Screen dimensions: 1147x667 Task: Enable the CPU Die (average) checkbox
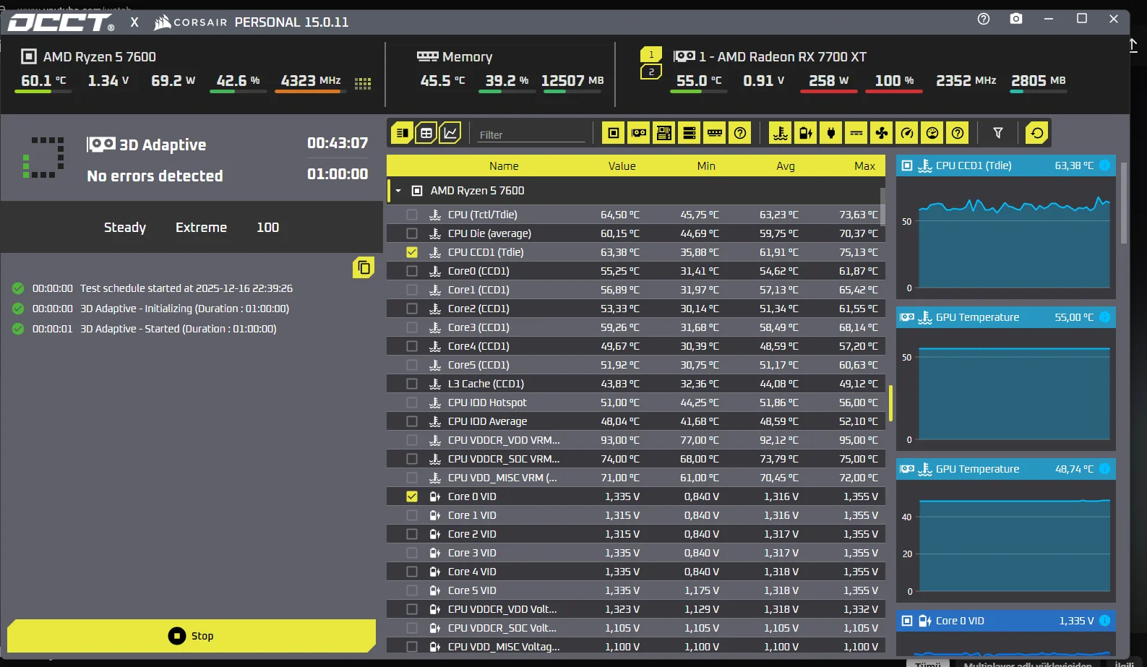coord(412,233)
